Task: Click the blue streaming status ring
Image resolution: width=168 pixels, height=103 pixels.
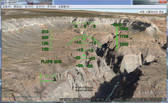Action: pyautogui.click(x=164, y=100)
